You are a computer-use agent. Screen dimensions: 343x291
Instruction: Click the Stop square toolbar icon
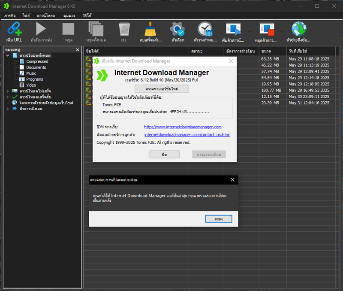pyautogui.click(x=68, y=29)
